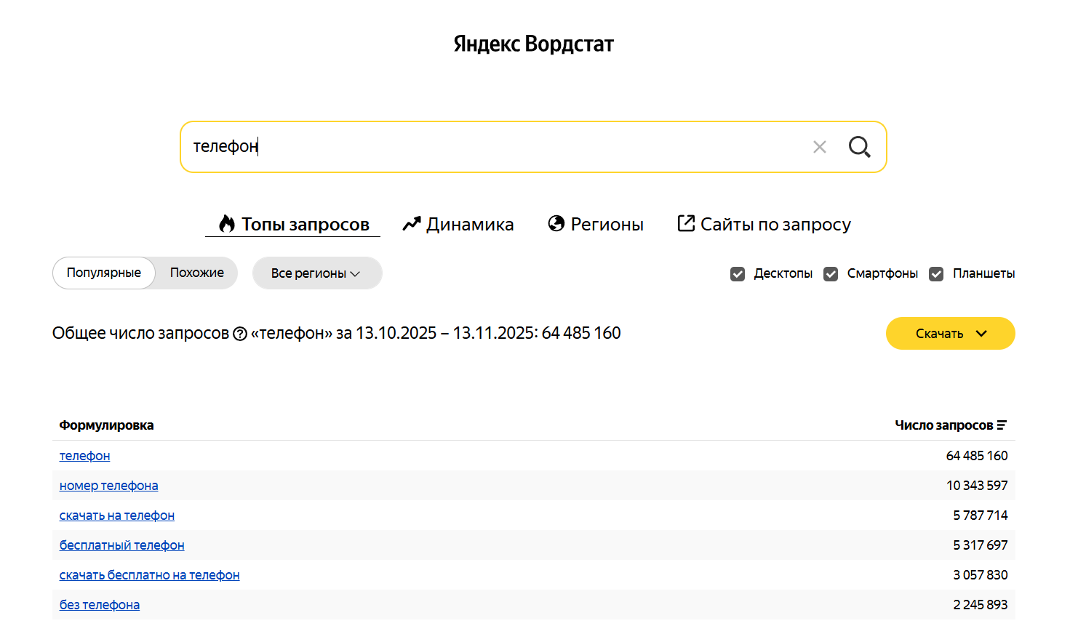
Task: Disable the Планшеты checkbox
Action: (x=936, y=274)
